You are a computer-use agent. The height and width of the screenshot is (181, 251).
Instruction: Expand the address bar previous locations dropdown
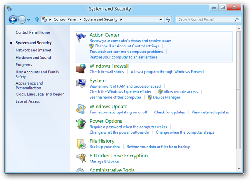click(x=161, y=20)
